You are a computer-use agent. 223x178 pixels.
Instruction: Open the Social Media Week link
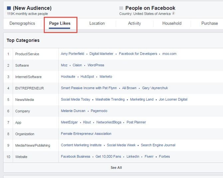click(121, 145)
